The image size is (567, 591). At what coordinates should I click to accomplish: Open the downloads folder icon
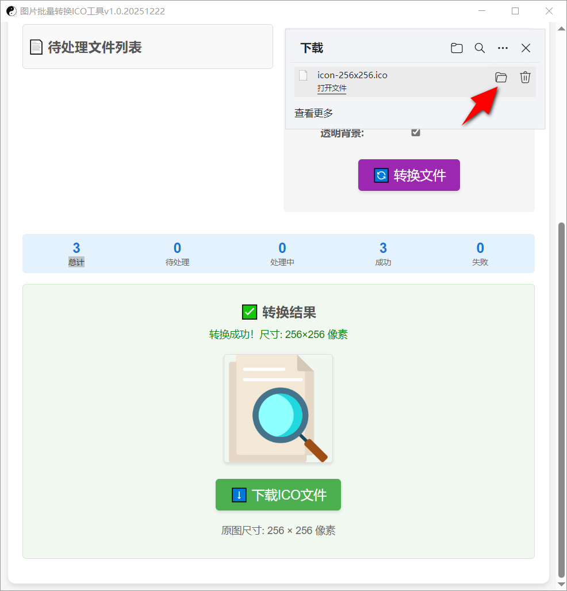[x=457, y=48]
